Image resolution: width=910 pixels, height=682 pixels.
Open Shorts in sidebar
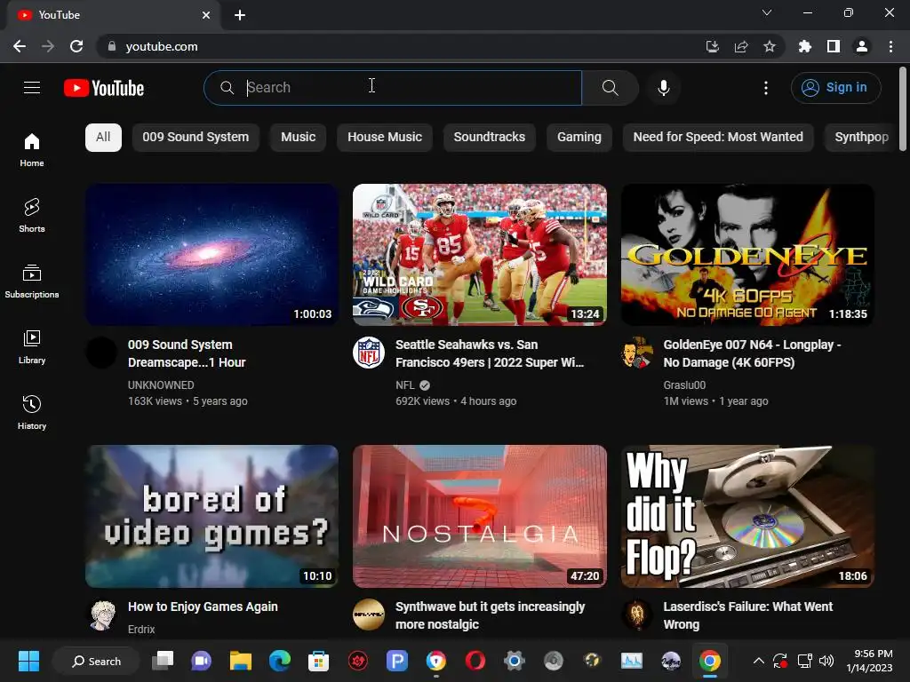coord(32,215)
